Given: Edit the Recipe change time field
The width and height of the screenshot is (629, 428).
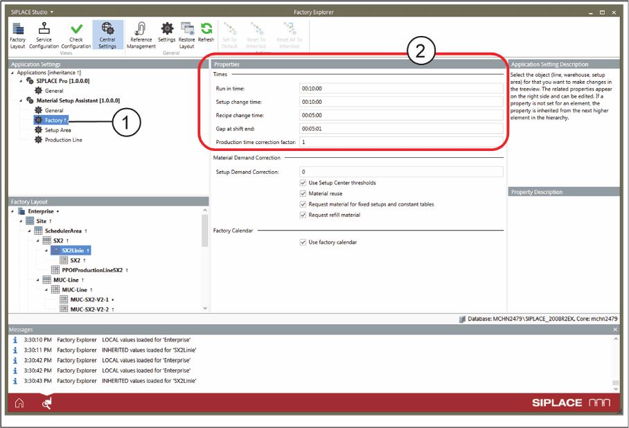Looking at the screenshot, I should 401,115.
